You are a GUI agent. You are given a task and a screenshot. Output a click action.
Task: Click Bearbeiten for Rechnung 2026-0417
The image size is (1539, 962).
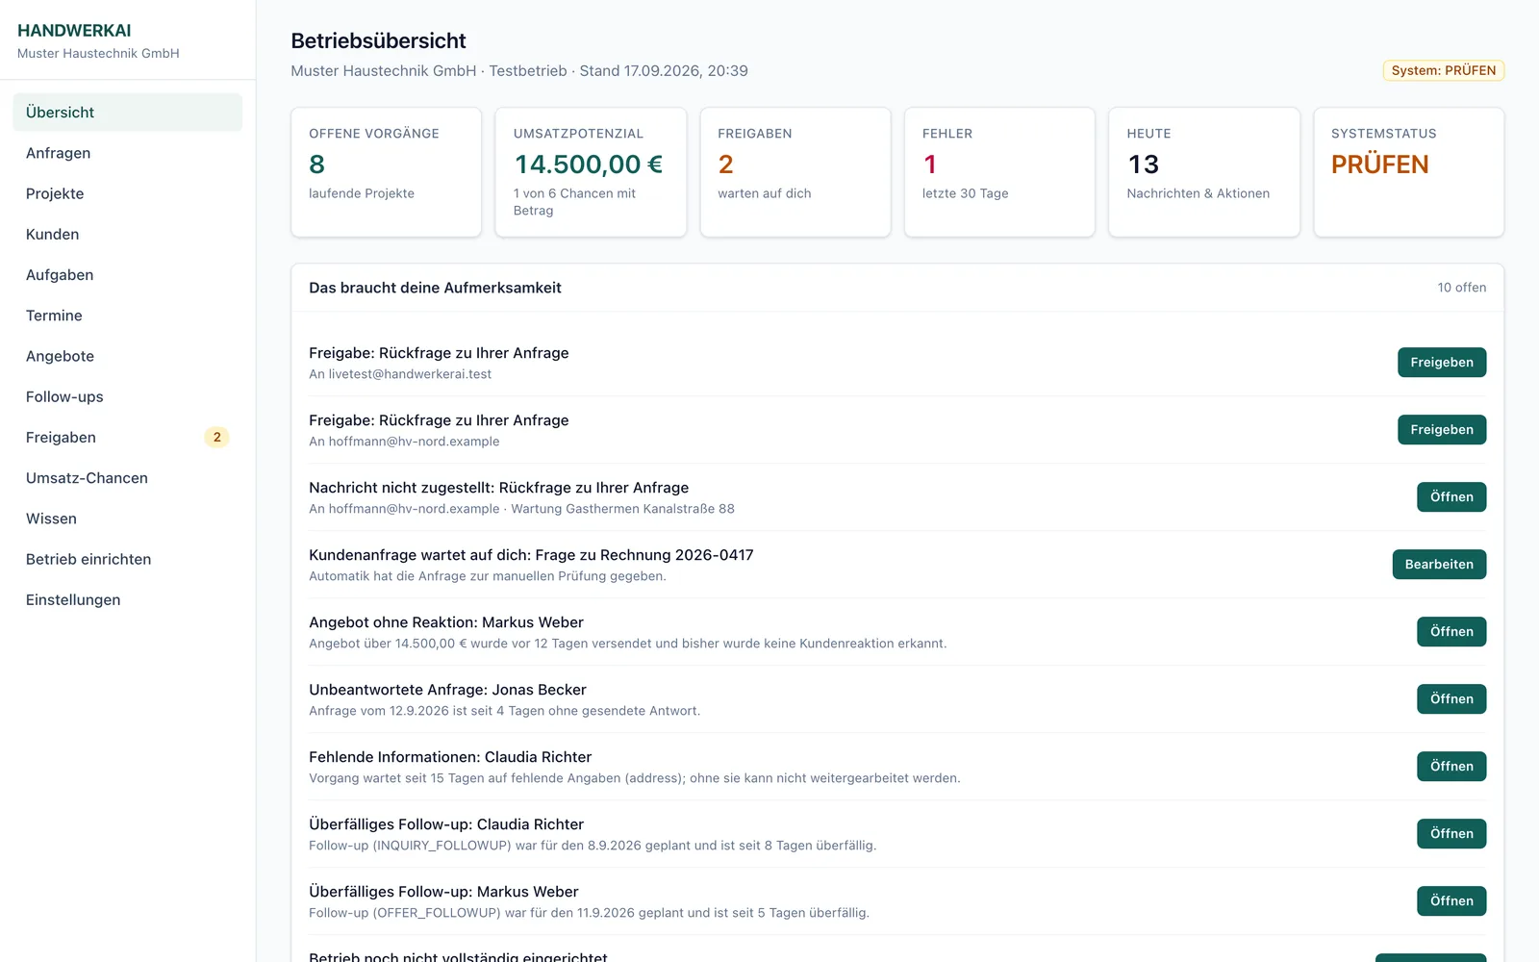point(1439,565)
